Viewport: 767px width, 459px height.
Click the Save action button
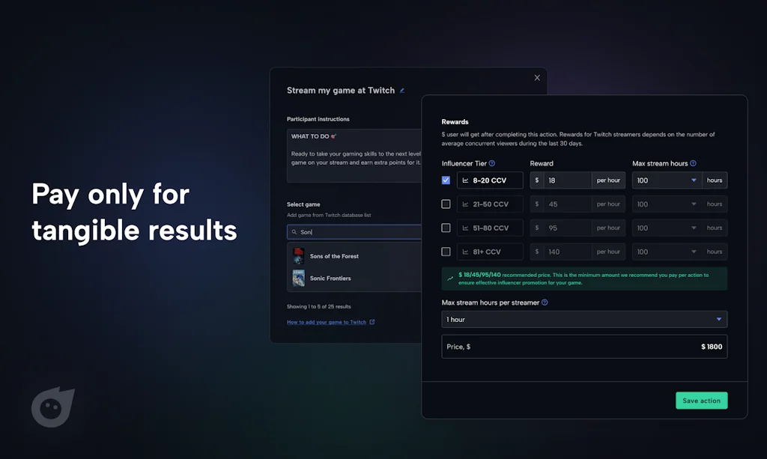(701, 401)
